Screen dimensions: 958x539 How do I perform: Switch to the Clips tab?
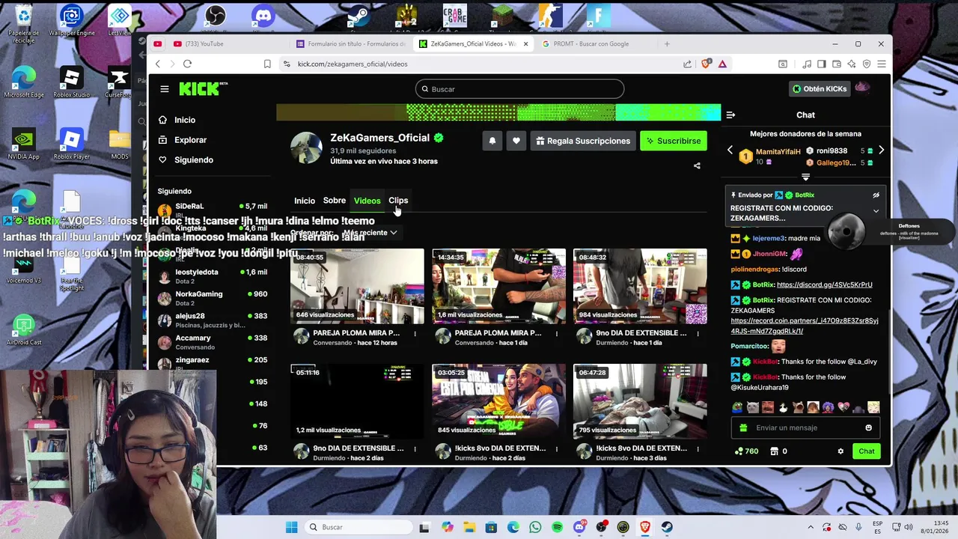398,201
